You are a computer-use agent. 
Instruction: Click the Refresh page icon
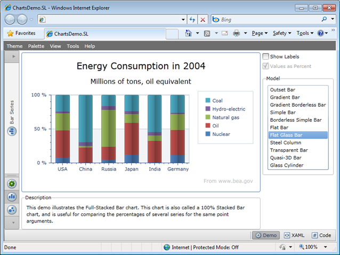192,20
